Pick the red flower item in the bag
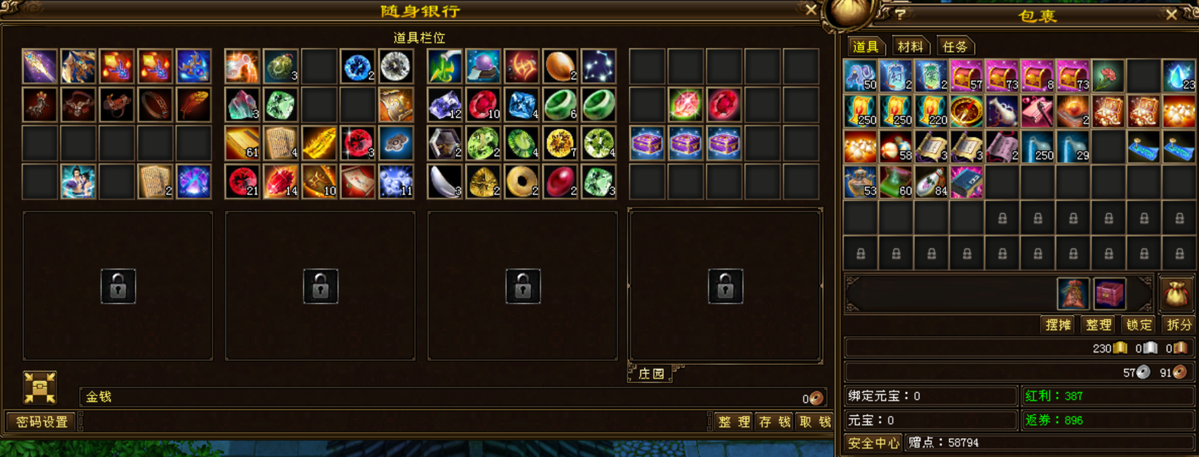 click(x=1108, y=76)
